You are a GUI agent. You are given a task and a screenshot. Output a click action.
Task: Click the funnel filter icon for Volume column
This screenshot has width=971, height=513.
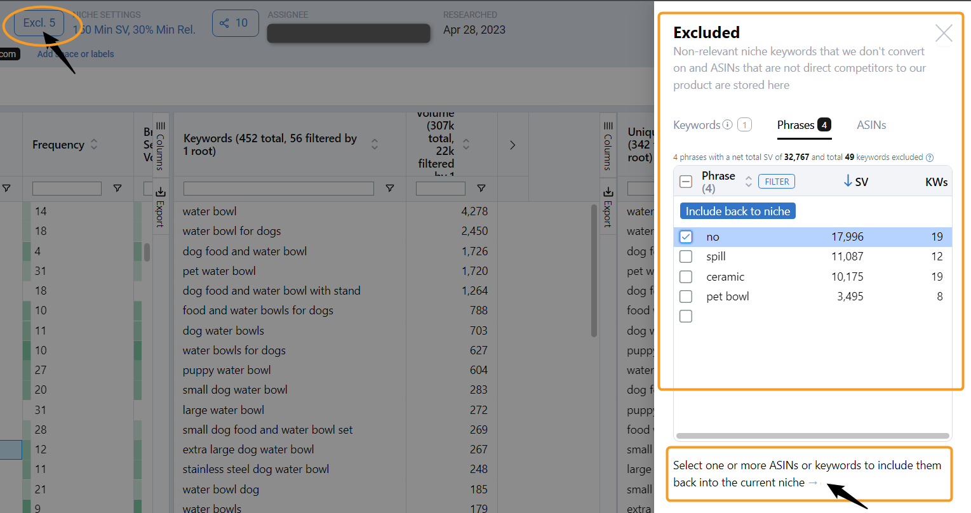[481, 188]
